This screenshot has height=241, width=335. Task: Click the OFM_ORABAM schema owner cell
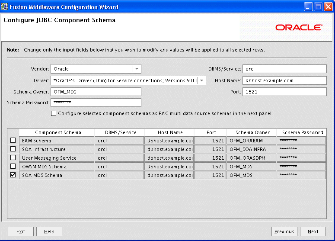tap(252, 141)
